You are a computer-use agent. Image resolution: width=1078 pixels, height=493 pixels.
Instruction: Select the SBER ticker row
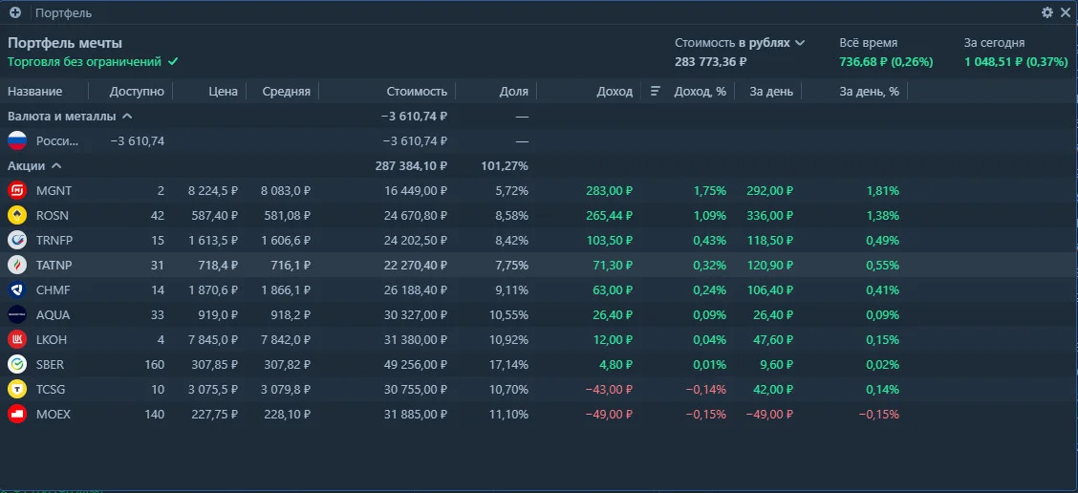coord(539,364)
